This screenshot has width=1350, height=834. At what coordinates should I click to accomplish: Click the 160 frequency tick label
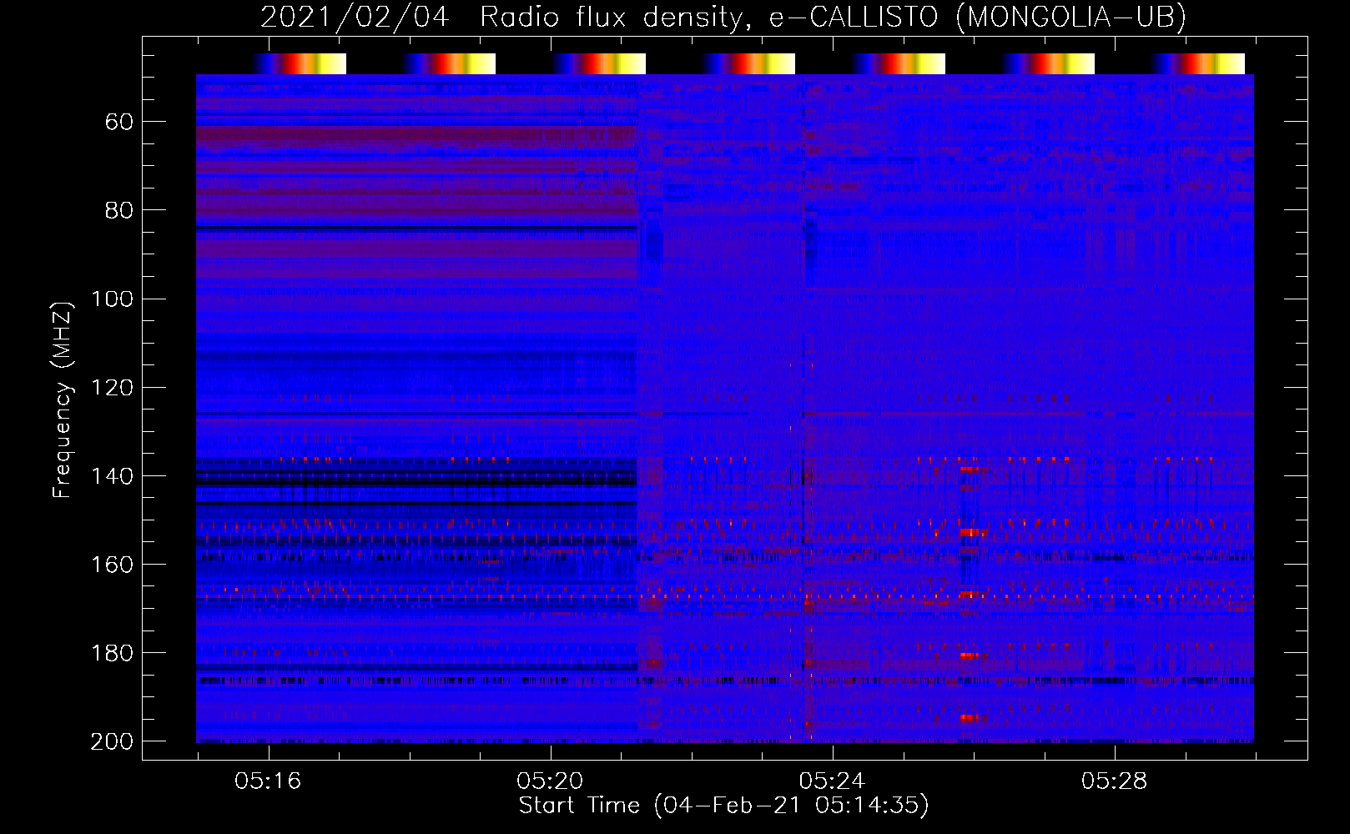click(113, 565)
